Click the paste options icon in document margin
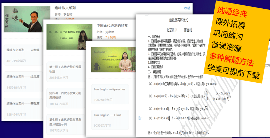The image size is (270, 138). [x=139, y=118]
